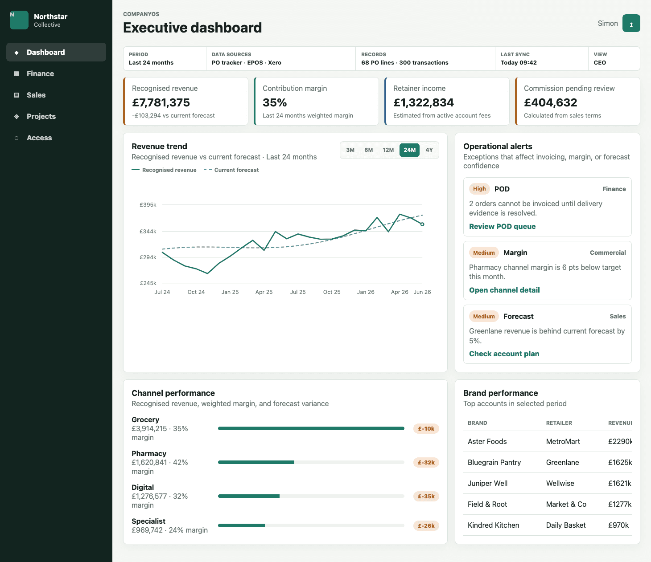
Task: Select the 6M time range
Action: coord(369,150)
